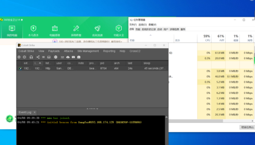Open 我的电脑 in 360 Security
255x145 pixels.
pyautogui.click(x=12, y=31)
